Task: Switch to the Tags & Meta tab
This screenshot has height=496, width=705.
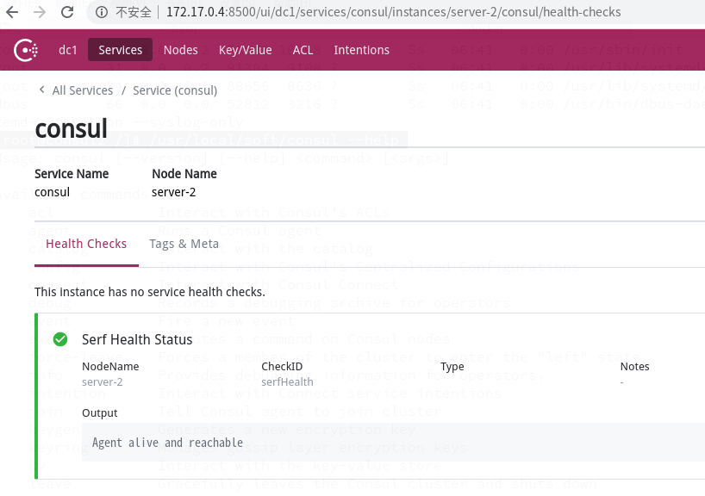Action: coord(184,244)
